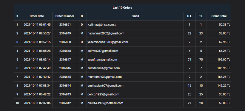Select order number 2316851
This screenshot has height=111, width=245.
(65, 25)
